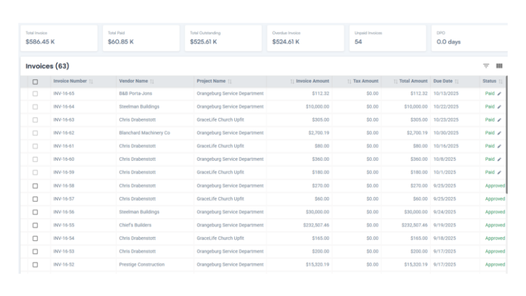
Task: Sort by Vendor Name column icon
Action: (152, 81)
